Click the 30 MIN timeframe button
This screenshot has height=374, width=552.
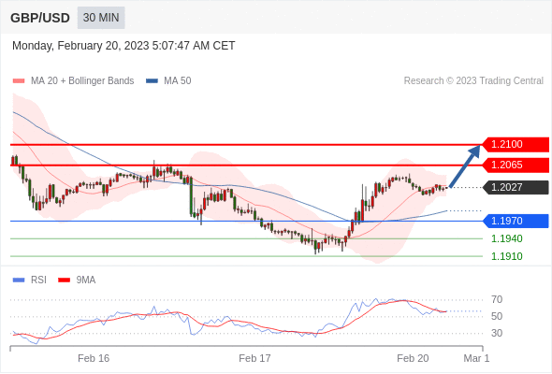coord(101,18)
